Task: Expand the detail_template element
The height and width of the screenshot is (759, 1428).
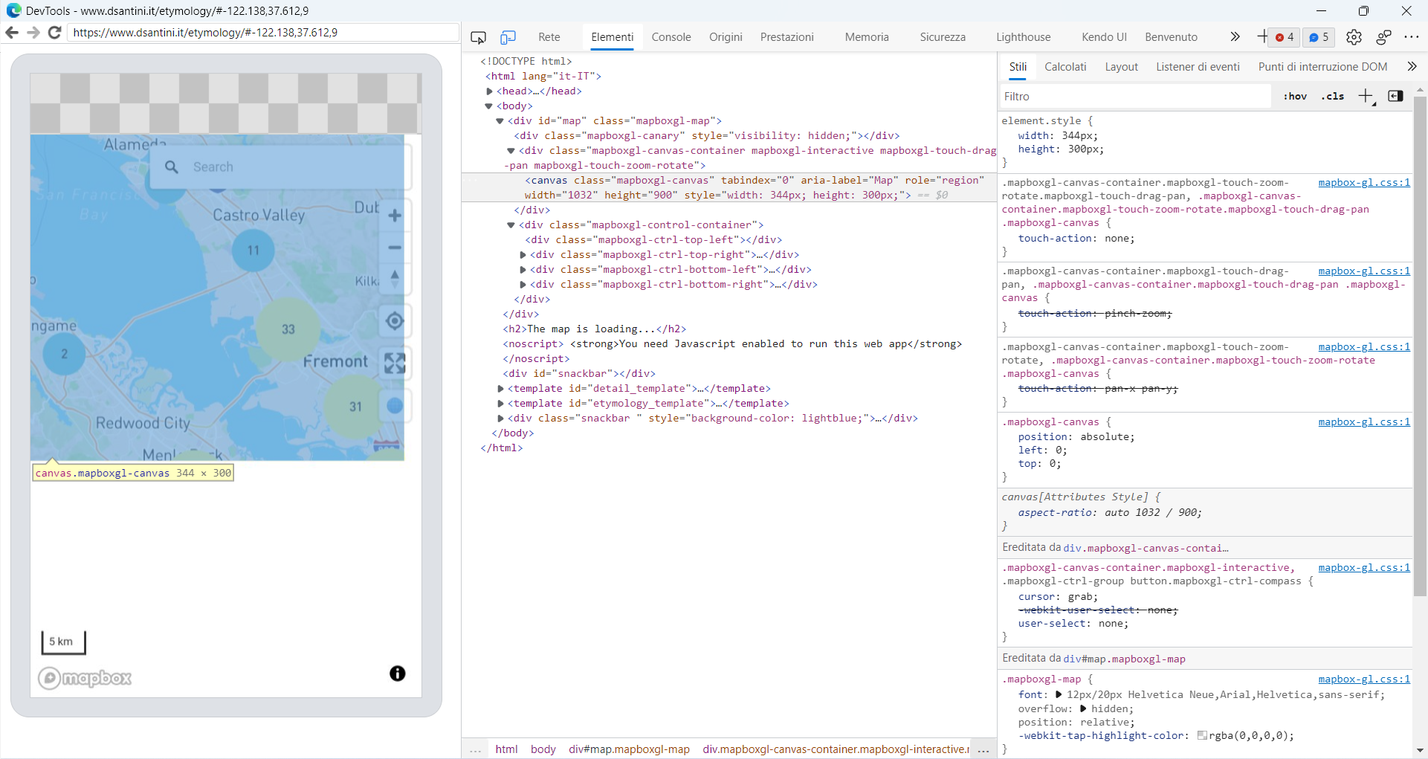Action: point(500,388)
